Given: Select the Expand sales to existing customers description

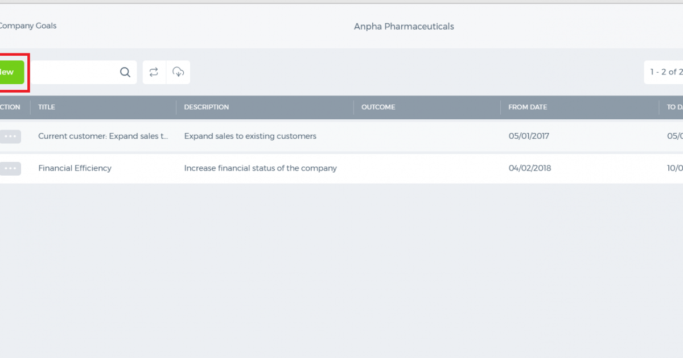Looking at the screenshot, I should pos(250,136).
